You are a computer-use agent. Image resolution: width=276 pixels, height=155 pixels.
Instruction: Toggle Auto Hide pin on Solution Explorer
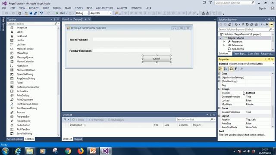point(269,19)
